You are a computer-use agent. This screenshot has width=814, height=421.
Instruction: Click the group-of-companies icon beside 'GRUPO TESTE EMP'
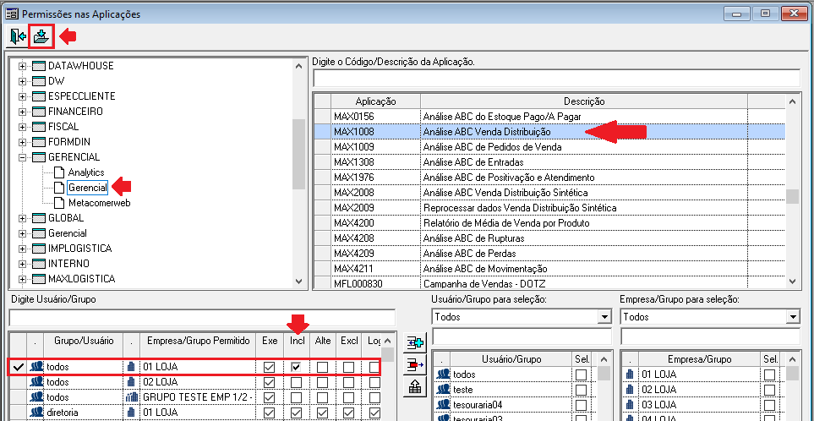[131, 397]
